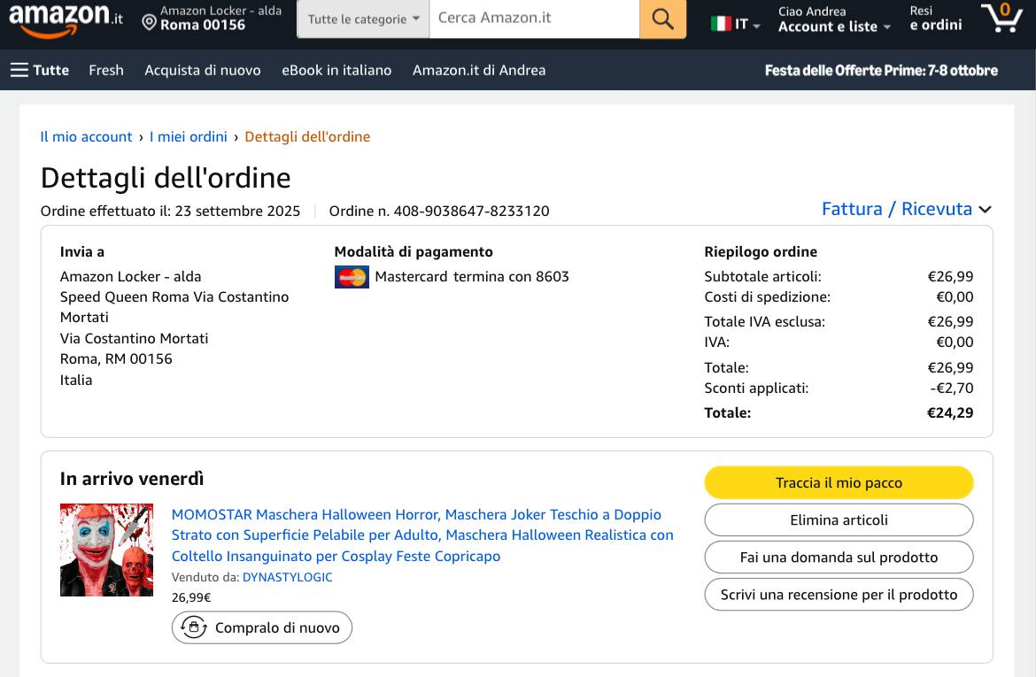
Task: Click Compralo di nuovo button
Action: tap(261, 627)
